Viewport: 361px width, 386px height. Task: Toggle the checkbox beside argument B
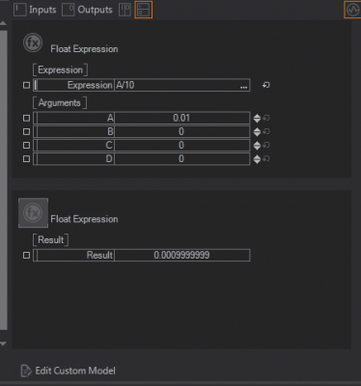coord(26,131)
